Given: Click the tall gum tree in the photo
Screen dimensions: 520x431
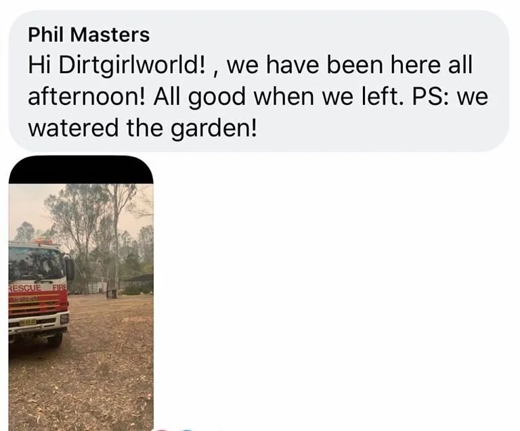Looking at the screenshot, I should tap(116, 240).
